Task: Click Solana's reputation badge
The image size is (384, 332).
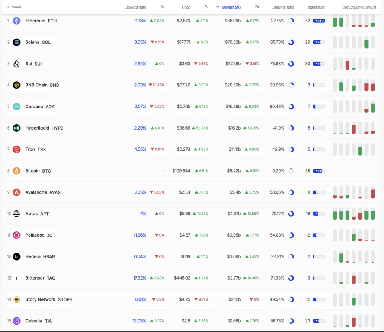Action: coord(319,42)
